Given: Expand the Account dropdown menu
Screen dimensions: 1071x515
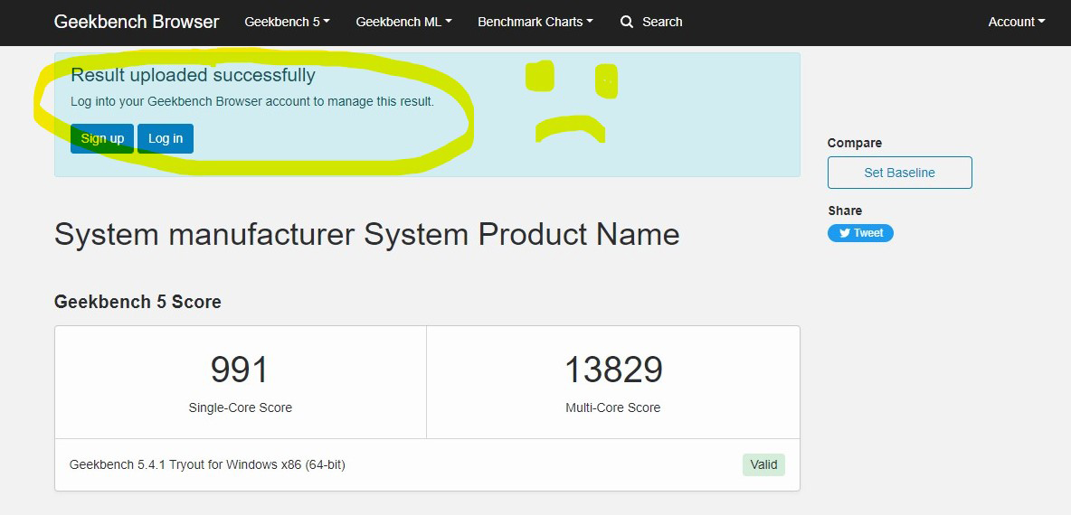Looking at the screenshot, I should click(x=1017, y=22).
